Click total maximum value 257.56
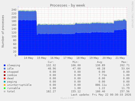The height and width of the screenshot is (101, 135). (x=125, y=91)
